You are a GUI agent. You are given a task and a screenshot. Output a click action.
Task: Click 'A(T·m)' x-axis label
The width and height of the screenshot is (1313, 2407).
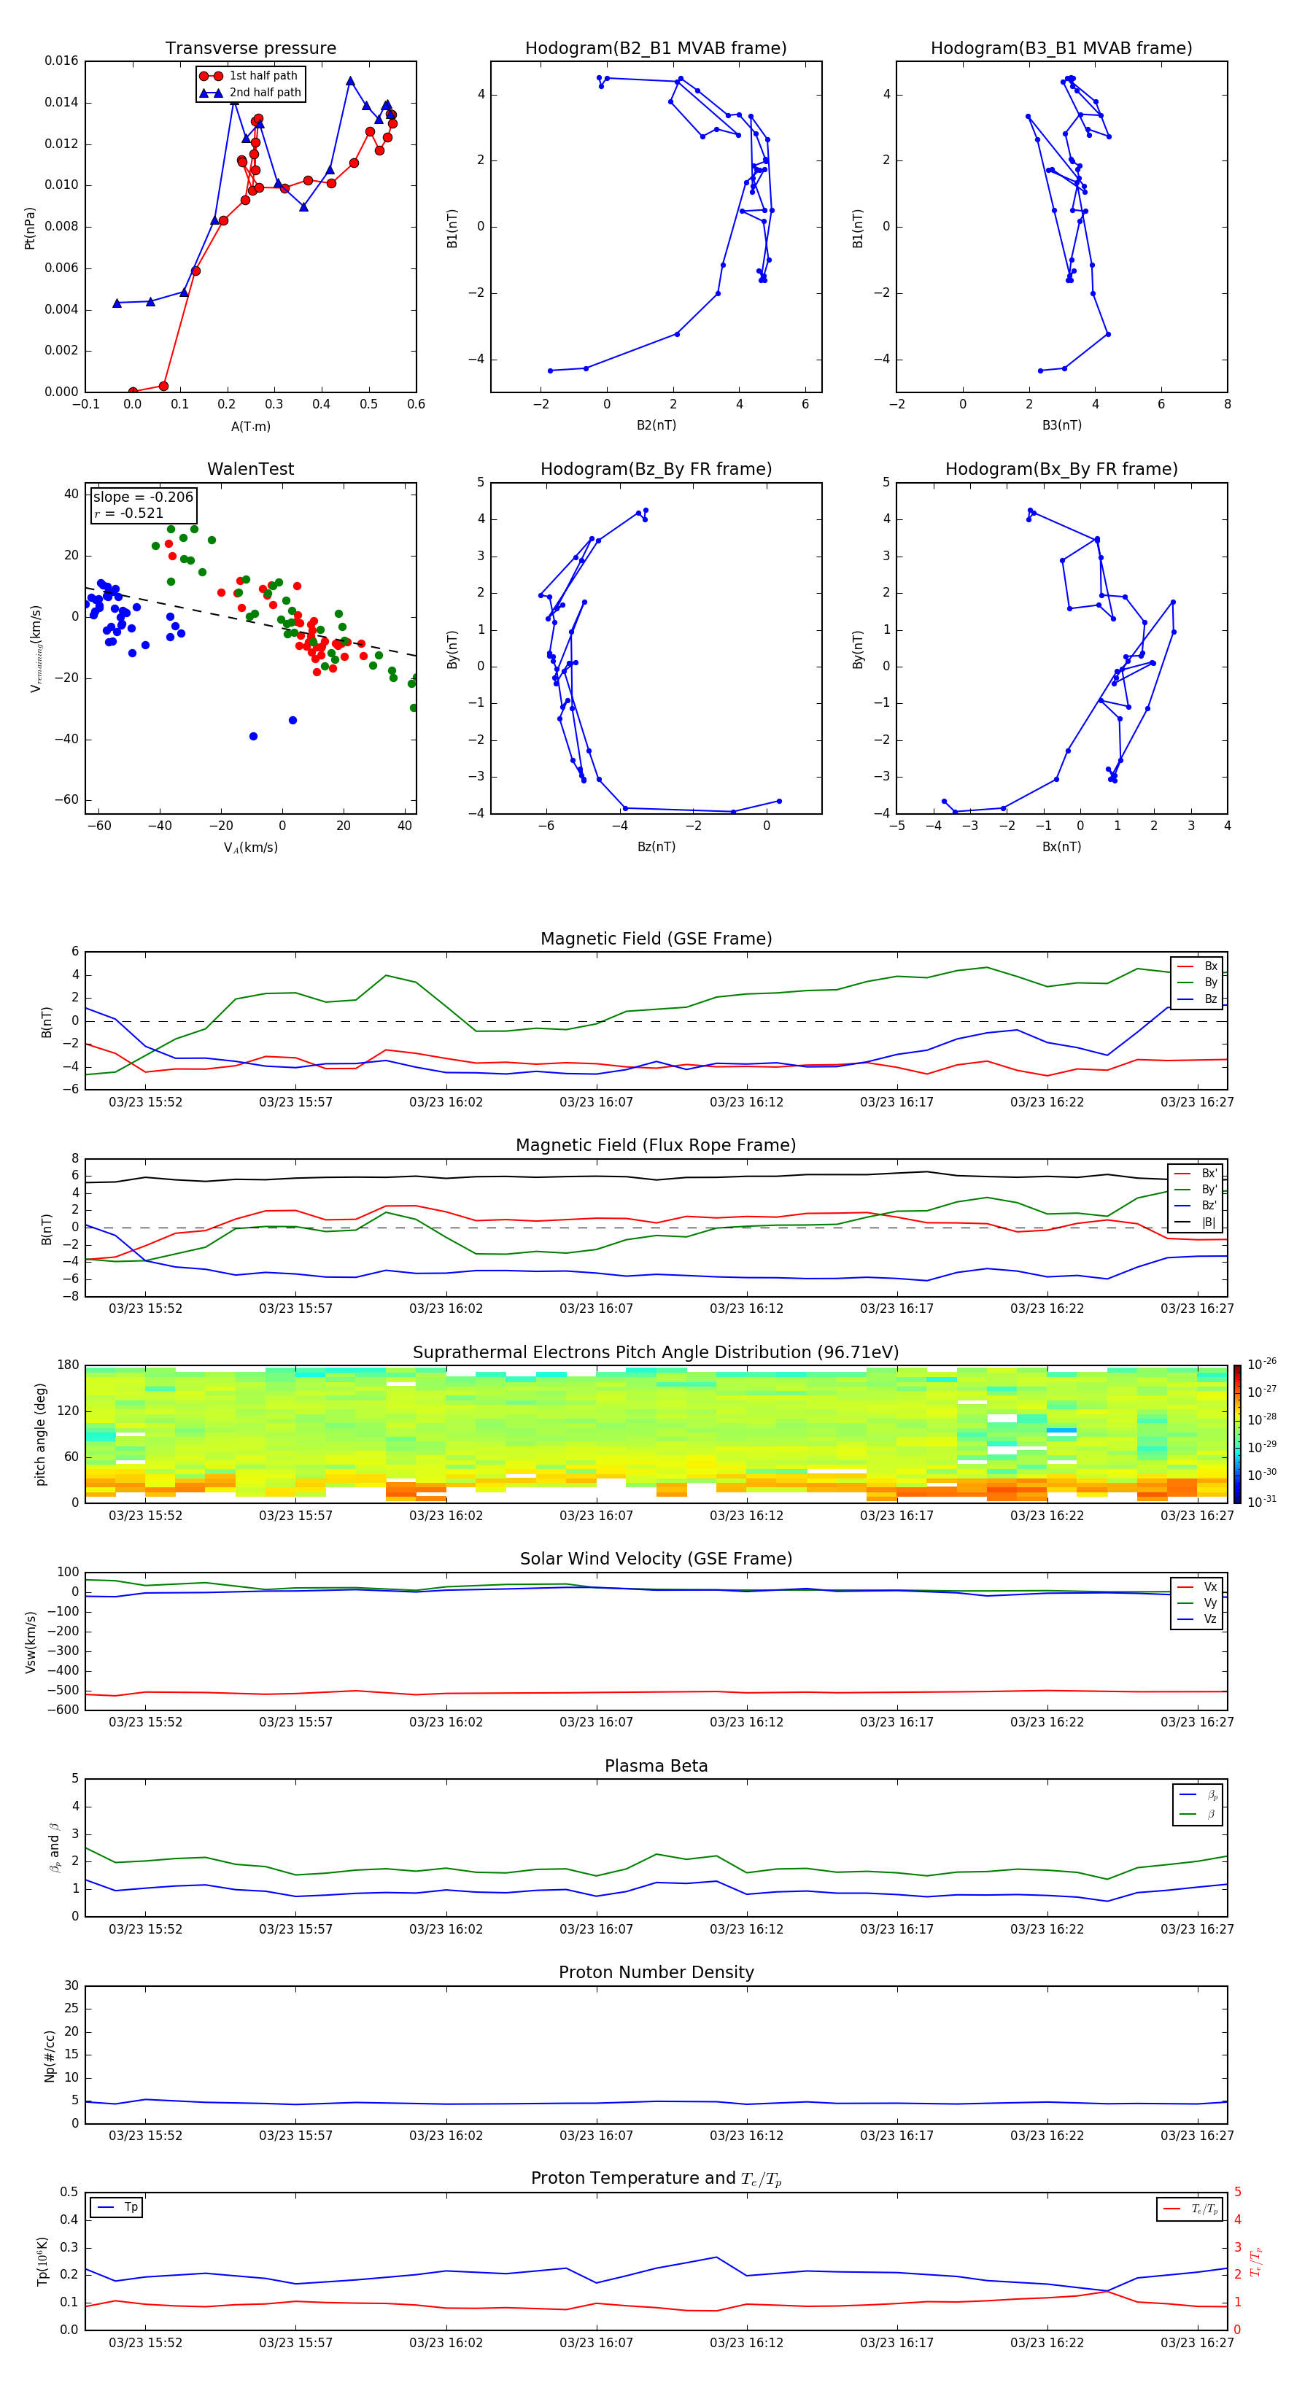(x=250, y=427)
